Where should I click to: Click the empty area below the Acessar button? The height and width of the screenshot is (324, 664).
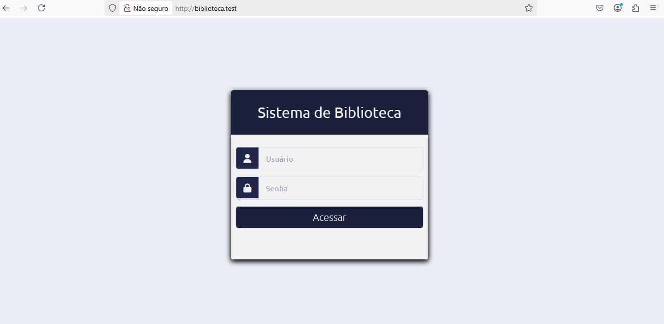pyautogui.click(x=329, y=244)
